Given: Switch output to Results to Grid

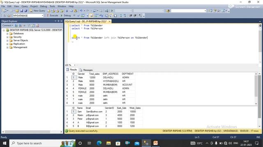Looking at the screenshot, I should pos(111,16).
